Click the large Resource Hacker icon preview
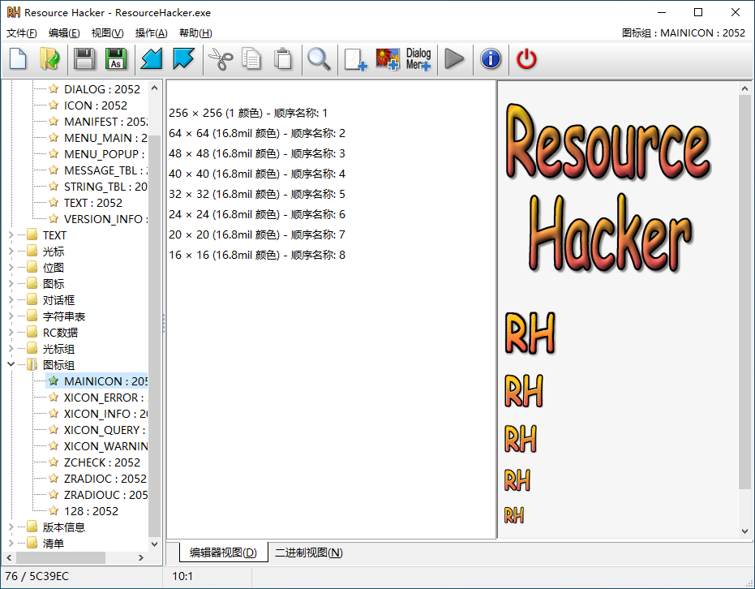 pos(607,188)
